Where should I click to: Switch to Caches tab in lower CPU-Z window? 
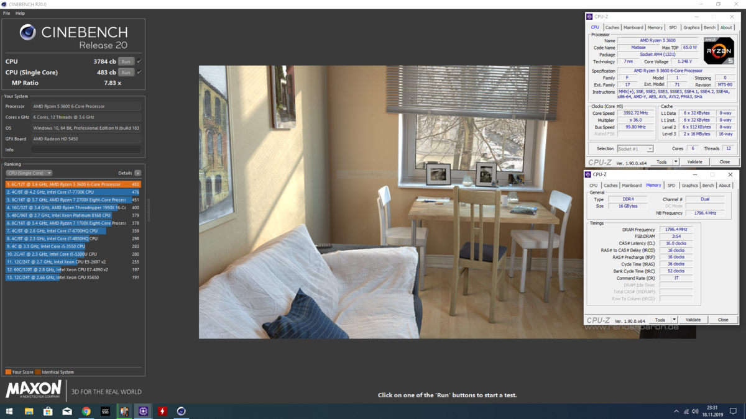611,185
